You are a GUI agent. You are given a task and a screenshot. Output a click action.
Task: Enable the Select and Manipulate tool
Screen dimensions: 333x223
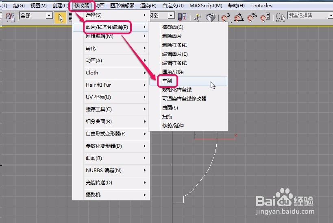198,17
